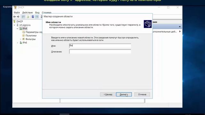Expand the IPv6 tree node
The height and width of the screenshot is (115, 205).
pos(17,42)
